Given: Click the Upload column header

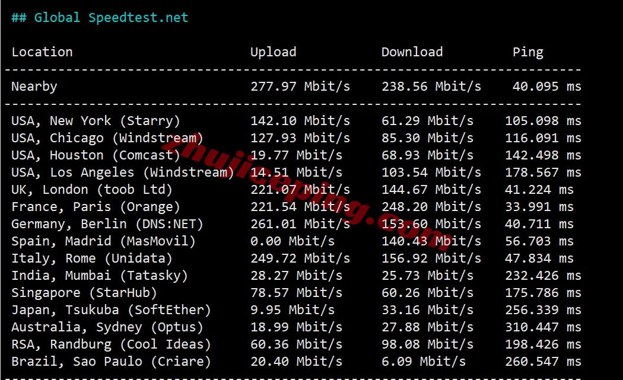Looking at the screenshot, I should tap(274, 52).
